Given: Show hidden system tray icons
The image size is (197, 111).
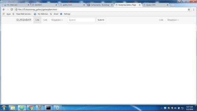Looking at the screenshot, I should click(x=161, y=108).
